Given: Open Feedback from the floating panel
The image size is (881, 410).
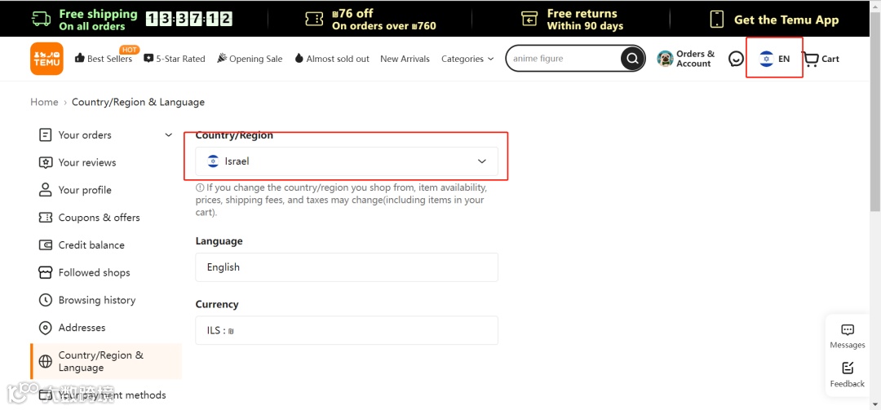Looking at the screenshot, I should point(848,375).
